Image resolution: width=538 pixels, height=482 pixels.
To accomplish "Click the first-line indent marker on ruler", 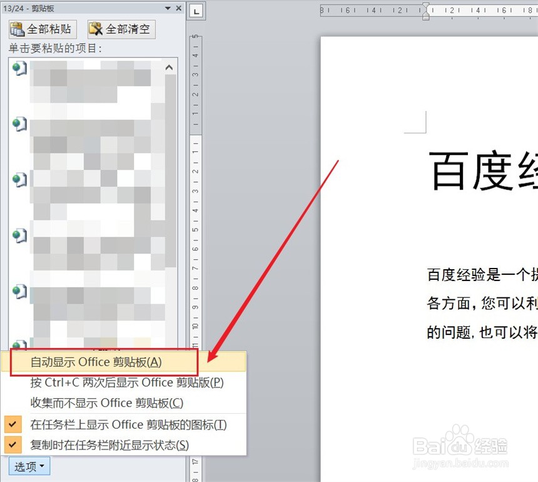I will tap(426, 6).
